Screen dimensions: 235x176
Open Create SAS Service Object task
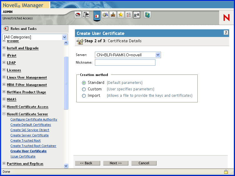pos(30,130)
